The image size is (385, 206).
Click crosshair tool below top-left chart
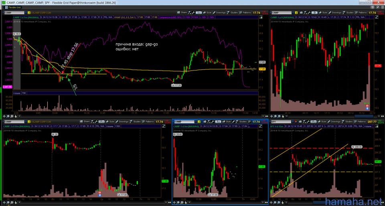coord(4,116)
